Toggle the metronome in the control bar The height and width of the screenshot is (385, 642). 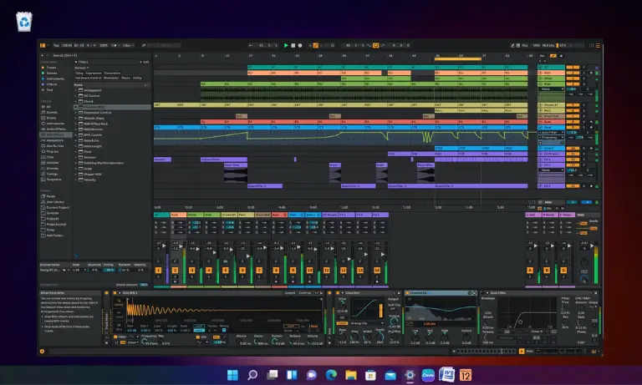pyautogui.click(x=115, y=45)
